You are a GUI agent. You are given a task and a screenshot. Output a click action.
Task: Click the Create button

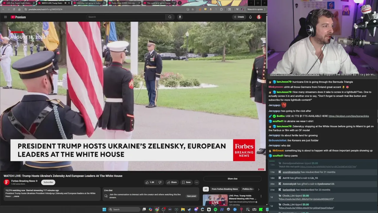239,17
